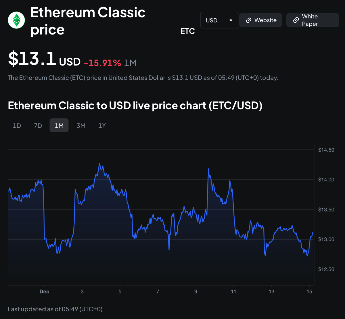This screenshot has width=345, height=319.
Task: Click the link icon beside White Paper
Action: click(296, 20)
